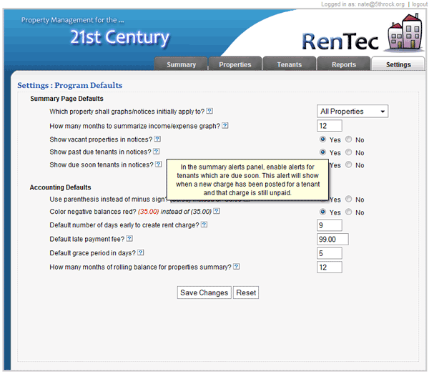Click help icon beside property graphs/notices question
The height and width of the screenshot is (374, 429).
point(209,112)
